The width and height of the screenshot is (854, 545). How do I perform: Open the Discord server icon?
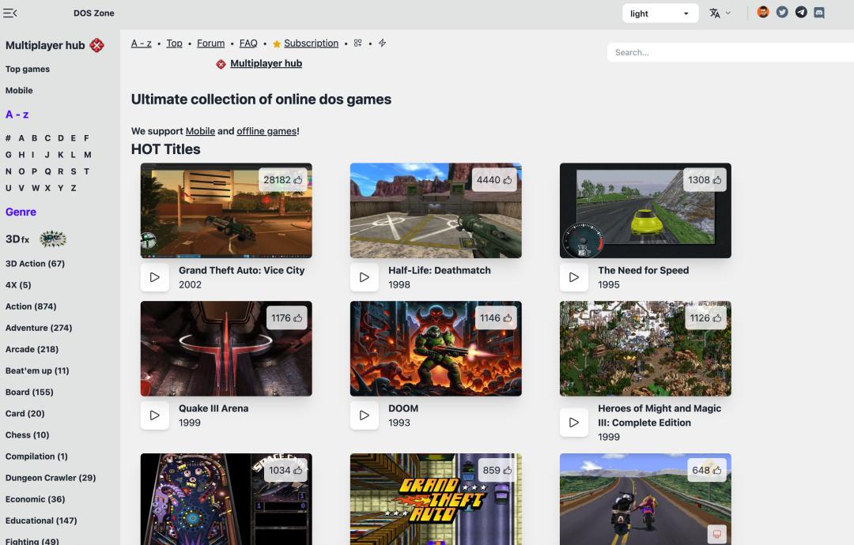click(819, 12)
